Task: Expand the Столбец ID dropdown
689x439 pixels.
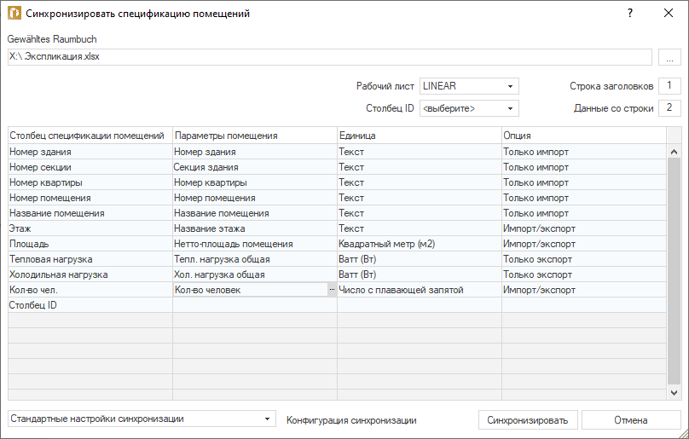Action: coord(469,108)
